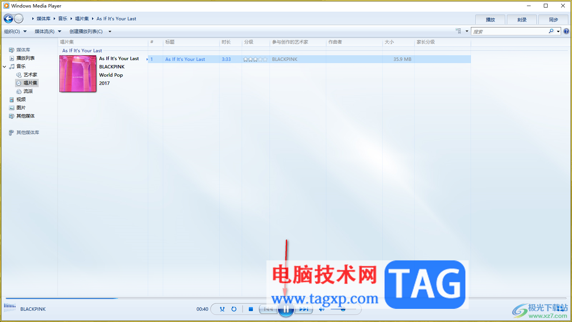The height and width of the screenshot is (322, 572).
Task: Select 艺术家 under 音乐
Action: click(x=30, y=74)
